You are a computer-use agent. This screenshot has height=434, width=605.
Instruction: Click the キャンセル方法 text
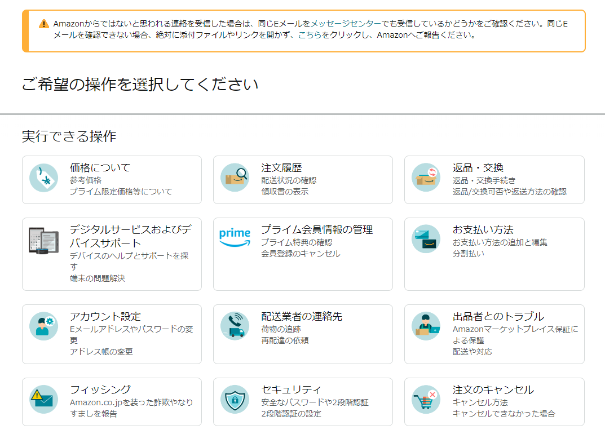(x=480, y=402)
